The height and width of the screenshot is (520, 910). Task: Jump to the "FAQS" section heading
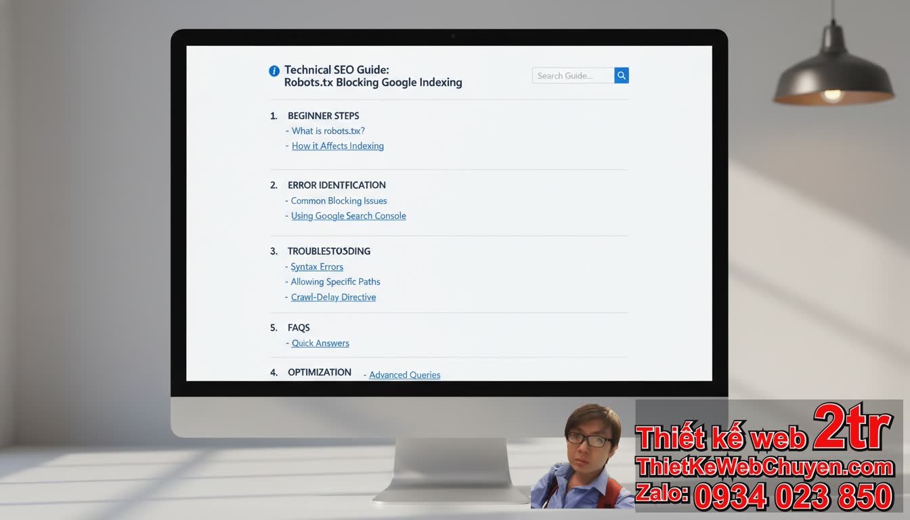(299, 328)
